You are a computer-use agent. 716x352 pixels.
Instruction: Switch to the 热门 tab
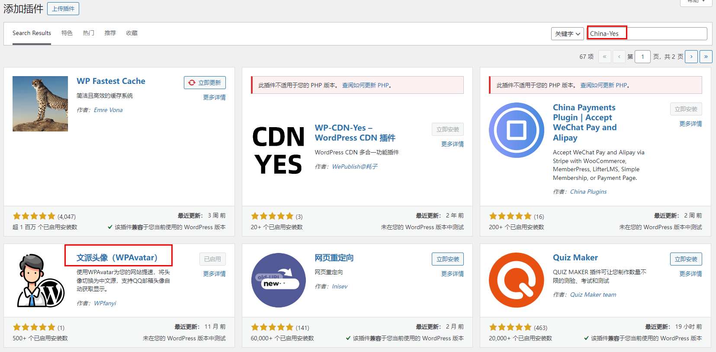click(89, 33)
